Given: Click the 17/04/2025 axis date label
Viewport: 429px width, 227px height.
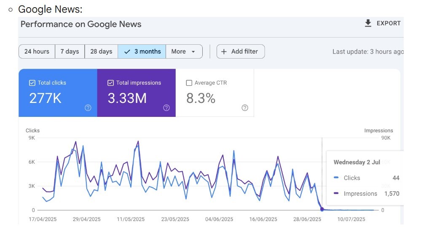Looking at the screenshot, I should [43, 219].
